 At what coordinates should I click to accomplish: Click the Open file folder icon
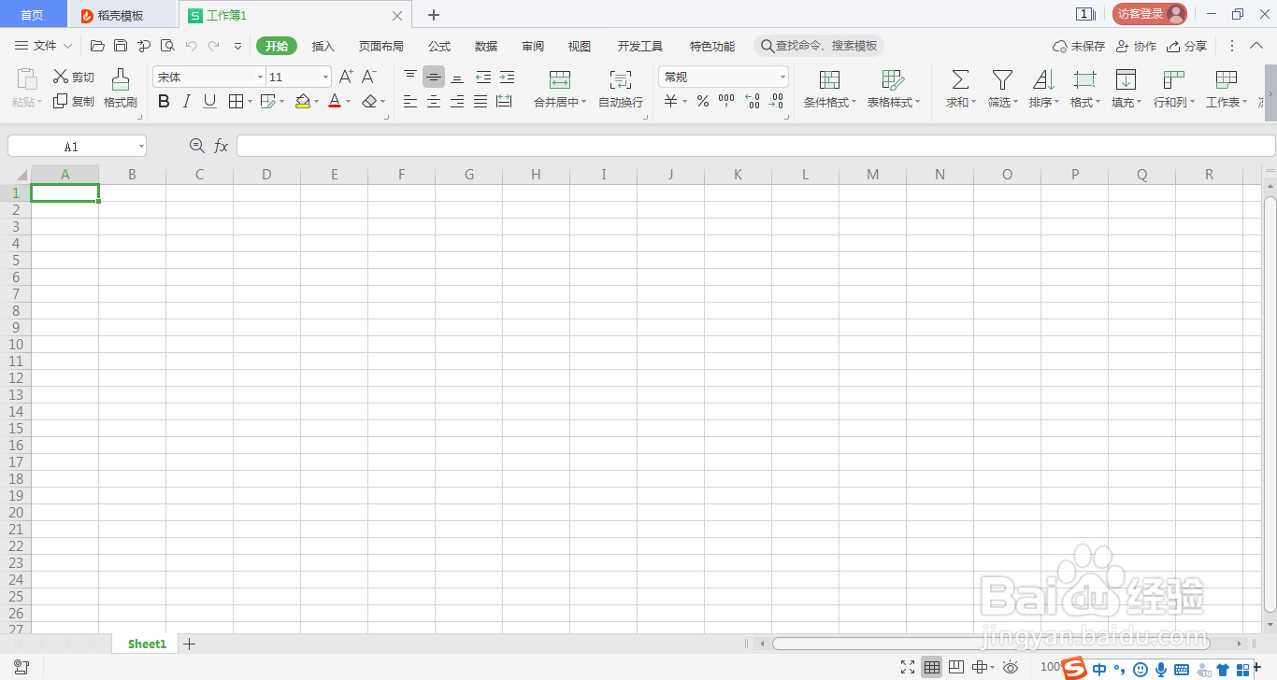(97, 46)
